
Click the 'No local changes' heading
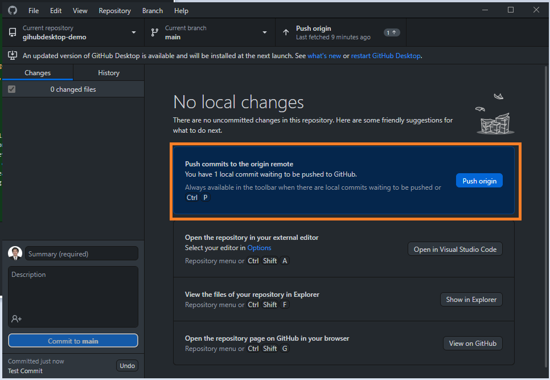pyautogui.click(x=238, y=102)
